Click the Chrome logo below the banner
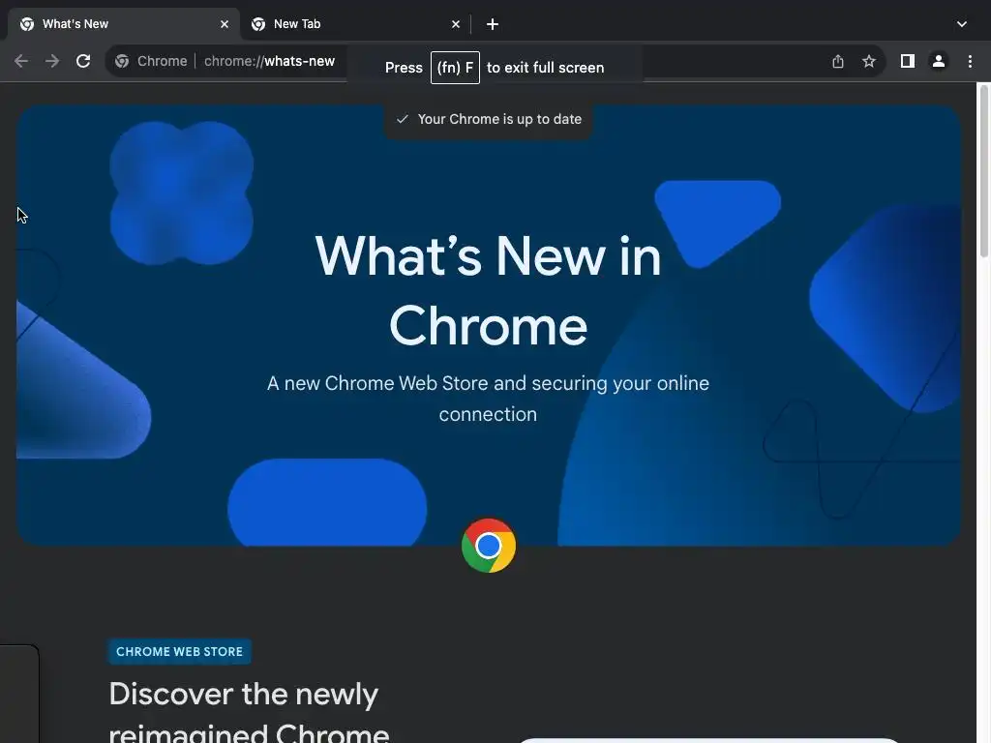This screenshot has width=991, height=743. pyautogui.click(x=489, y=546)
